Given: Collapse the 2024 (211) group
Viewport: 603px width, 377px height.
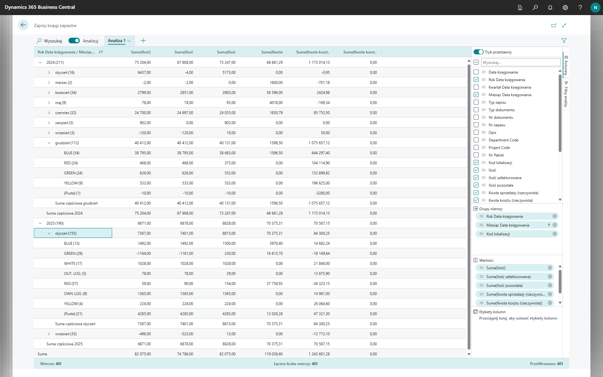Looking at the screenshot, I should pos(40,63).
